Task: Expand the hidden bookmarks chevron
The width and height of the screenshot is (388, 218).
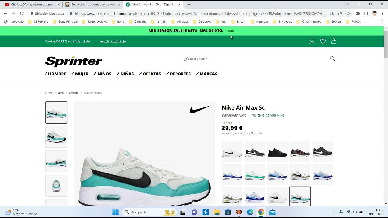Action: [382, 21]
